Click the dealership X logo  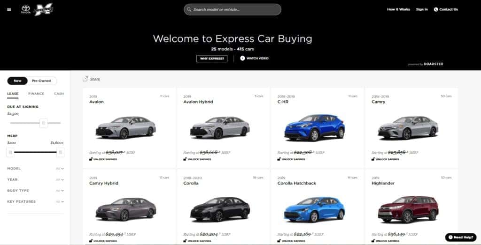(x=43, y=9)
